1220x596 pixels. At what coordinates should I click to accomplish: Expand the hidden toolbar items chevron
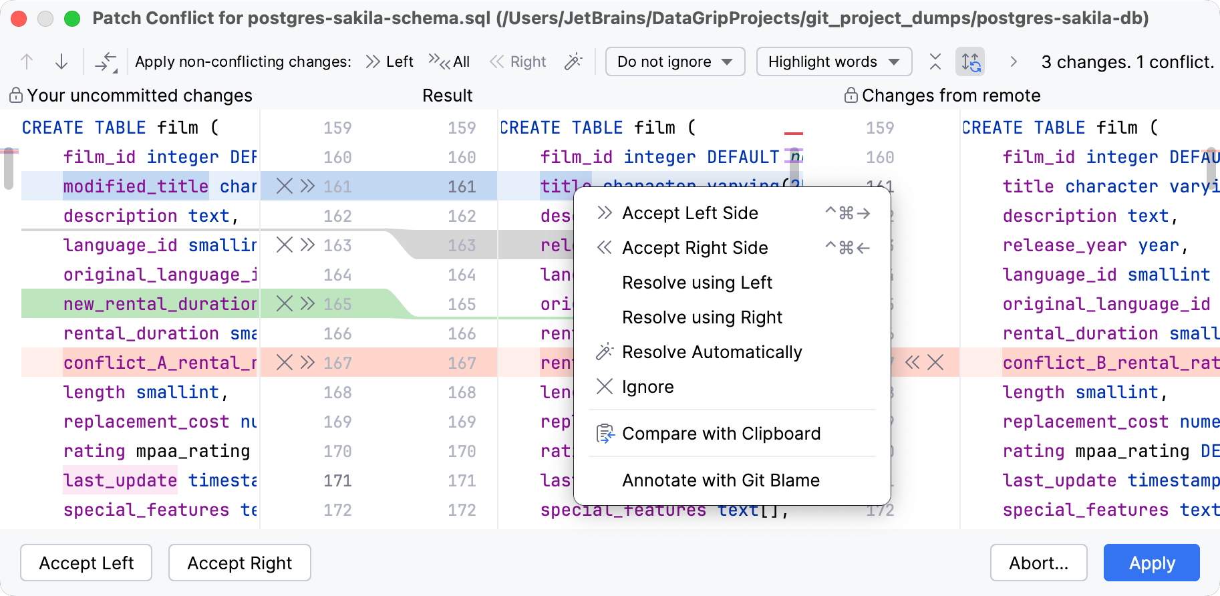tap(1014, 62)
